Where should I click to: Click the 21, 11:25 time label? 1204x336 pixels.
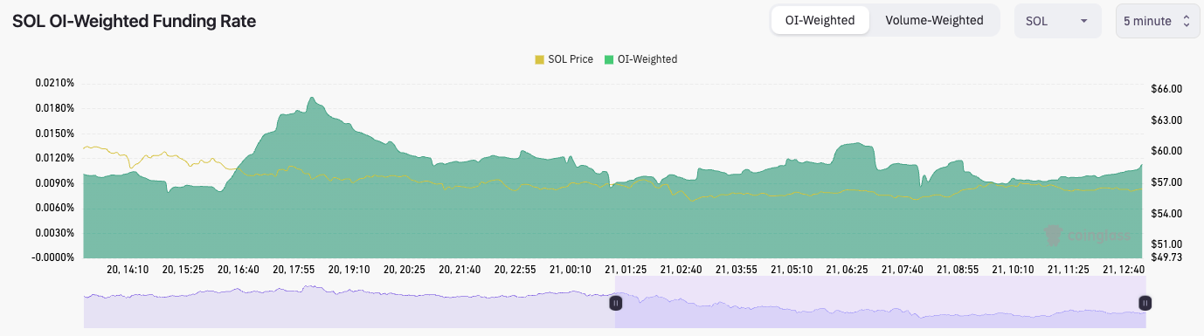(1069, 270)
